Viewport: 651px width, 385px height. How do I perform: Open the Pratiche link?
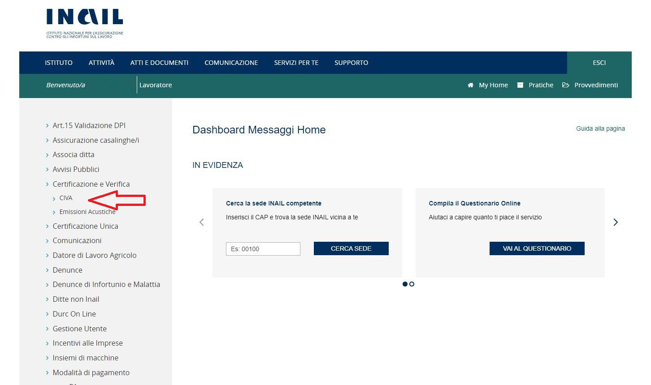point(541,85)
